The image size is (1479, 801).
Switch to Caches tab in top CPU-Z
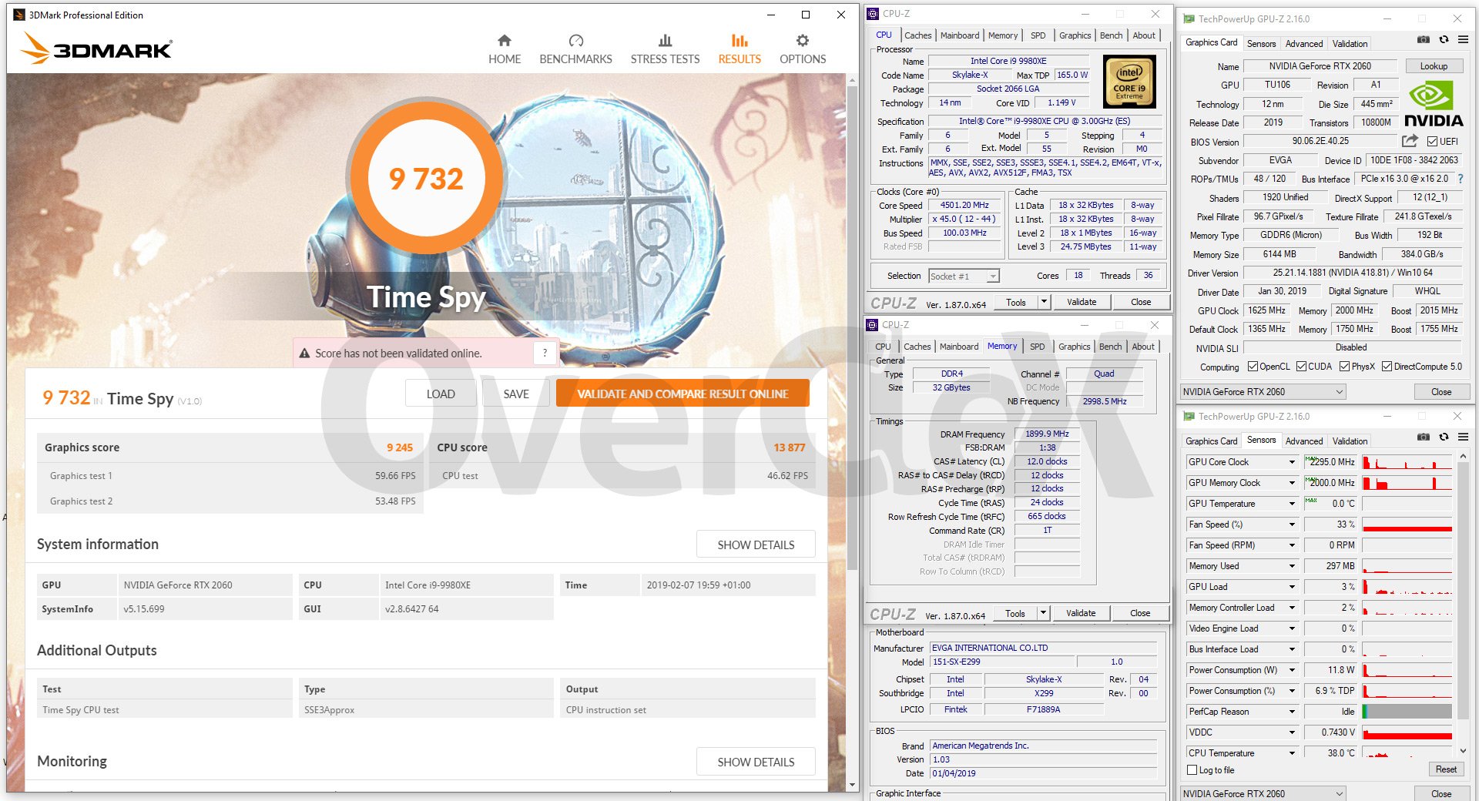917,35
